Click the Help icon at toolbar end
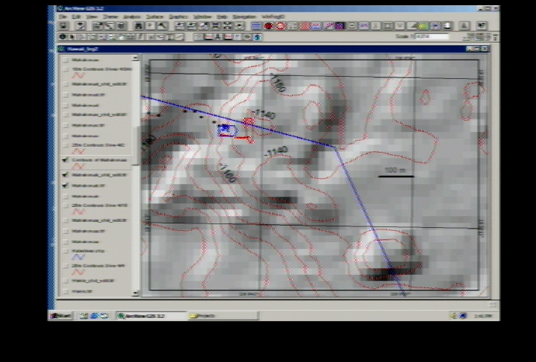 click(x=482, y=26)
